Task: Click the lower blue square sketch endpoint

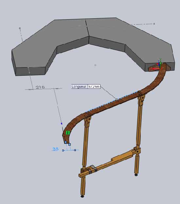Action: [x=69, y=144]
